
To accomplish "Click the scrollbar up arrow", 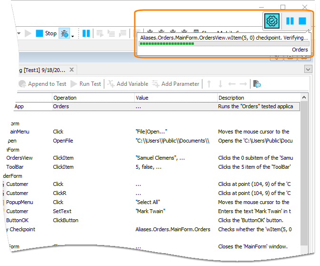I will tap(304, 97).
